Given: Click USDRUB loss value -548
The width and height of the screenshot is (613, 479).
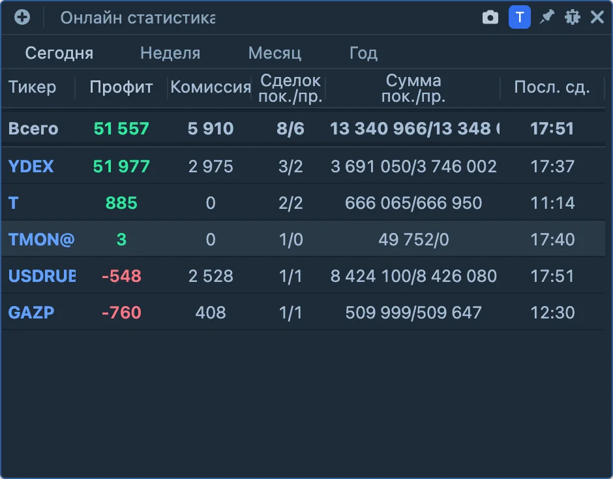Looking at the screenshot, I should coord(121,276).
